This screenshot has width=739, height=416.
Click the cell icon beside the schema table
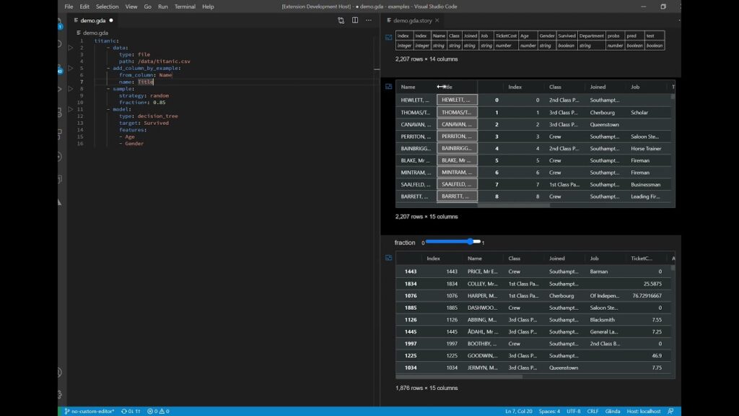tap(388, 37)
